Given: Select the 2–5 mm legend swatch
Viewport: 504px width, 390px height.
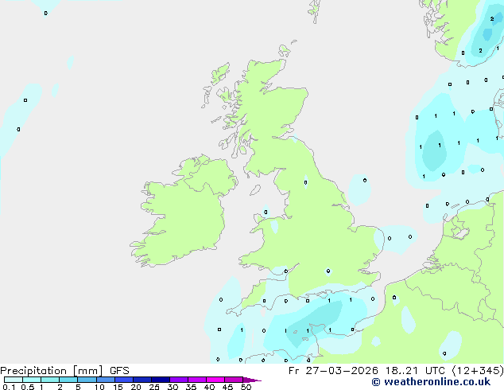Looking at the screenshot, I should click(x=68, y=380).
